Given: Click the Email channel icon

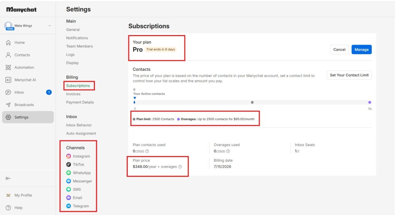Looking at the screenshot, I should (69, 198).
